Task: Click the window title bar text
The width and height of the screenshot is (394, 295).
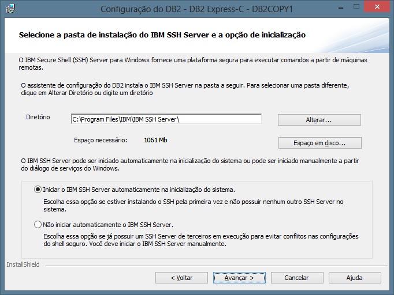Action: 196,9
